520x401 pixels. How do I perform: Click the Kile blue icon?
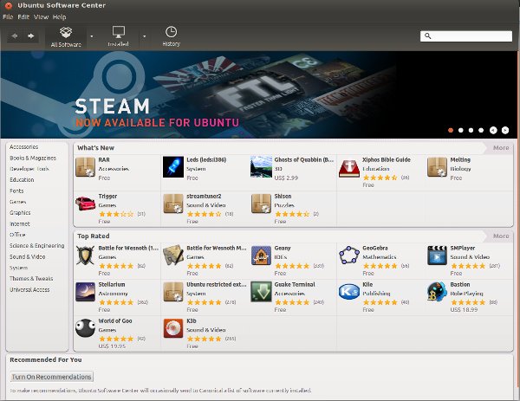349,292
